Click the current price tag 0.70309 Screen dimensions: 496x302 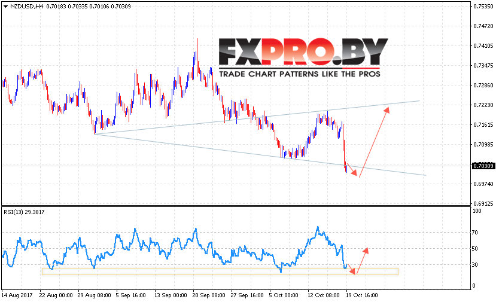483,166
